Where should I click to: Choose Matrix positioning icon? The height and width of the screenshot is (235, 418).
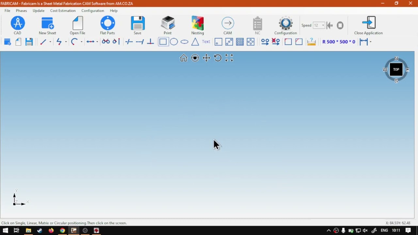240,42
